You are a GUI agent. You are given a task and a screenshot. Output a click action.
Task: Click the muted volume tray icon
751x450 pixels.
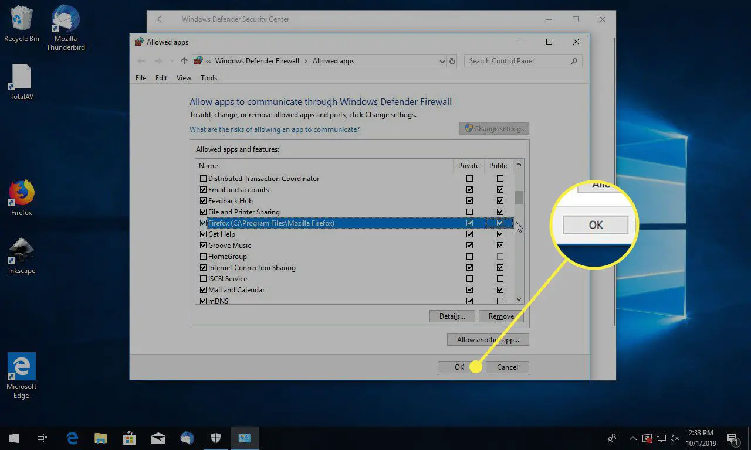[675, 438]
